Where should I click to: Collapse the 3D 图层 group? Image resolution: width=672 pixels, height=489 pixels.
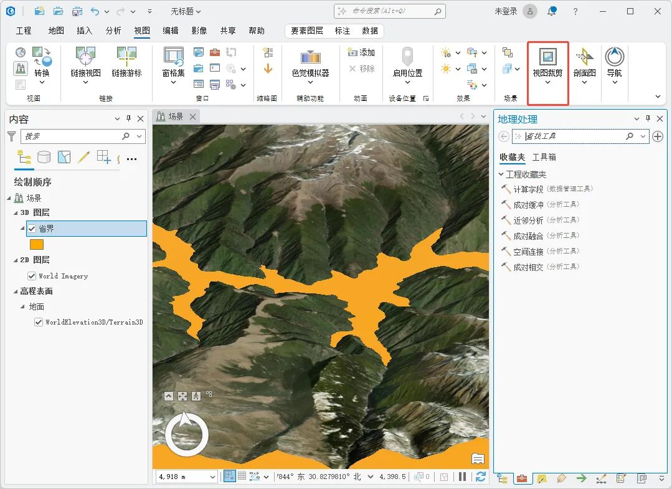[16, 213]
